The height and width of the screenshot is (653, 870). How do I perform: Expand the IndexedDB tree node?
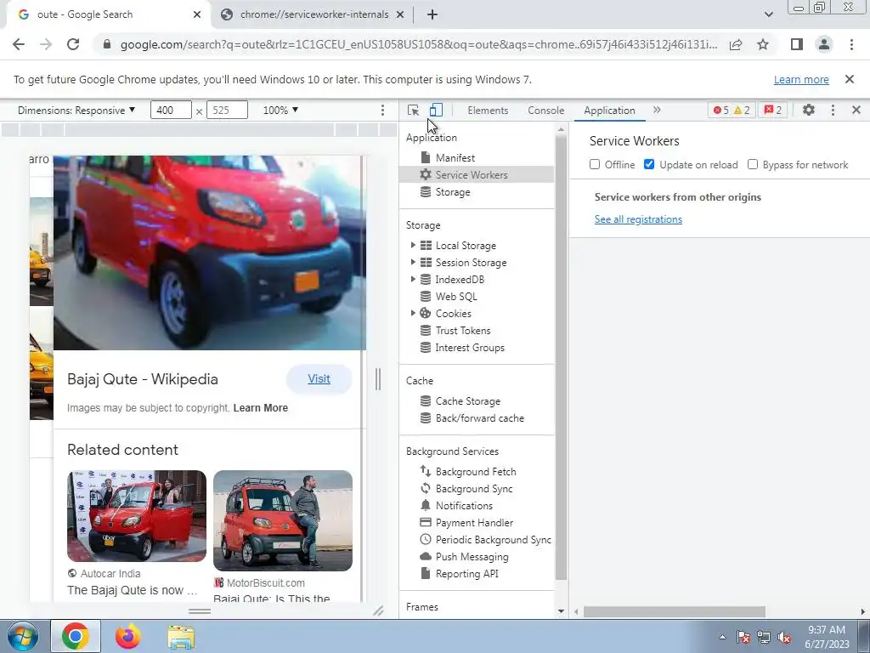coord(413,279)
